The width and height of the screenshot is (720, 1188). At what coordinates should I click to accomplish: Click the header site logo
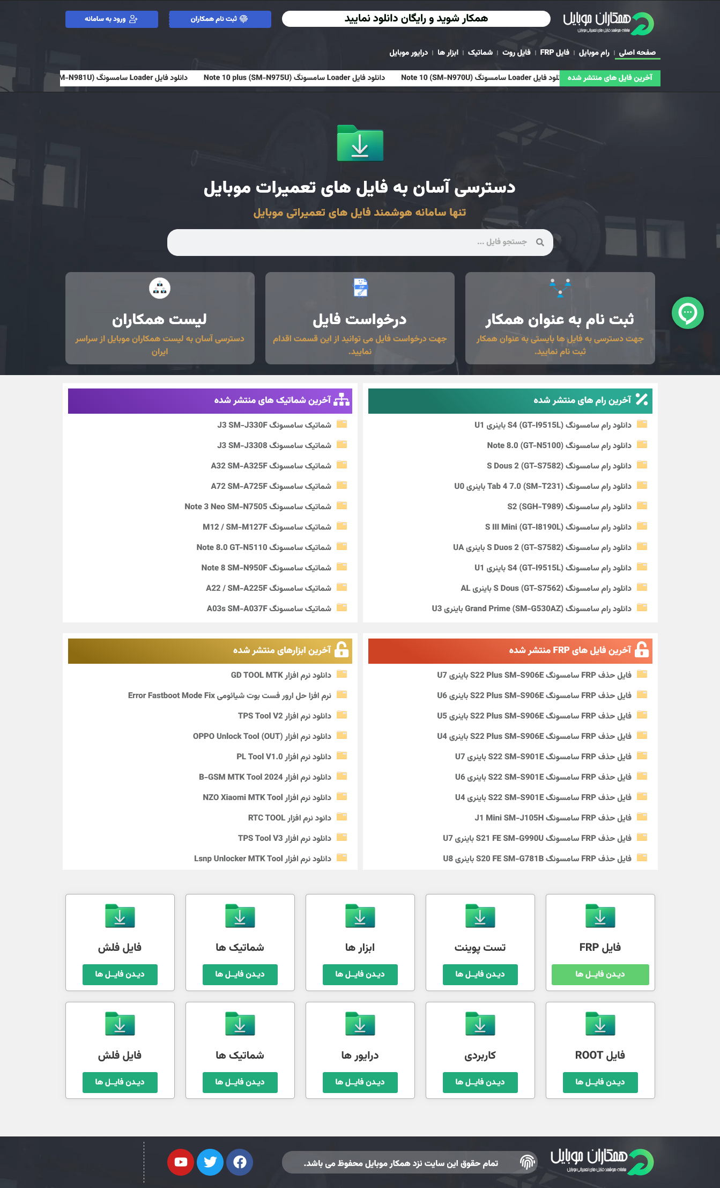[x=608, y=23]
